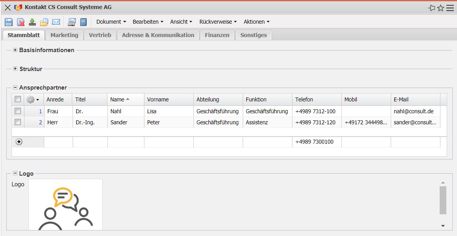Tick the checkbox for Peter Sander's row
This screenshot has width=457, height=236.
pyautogui.click(x=18, y=122)
